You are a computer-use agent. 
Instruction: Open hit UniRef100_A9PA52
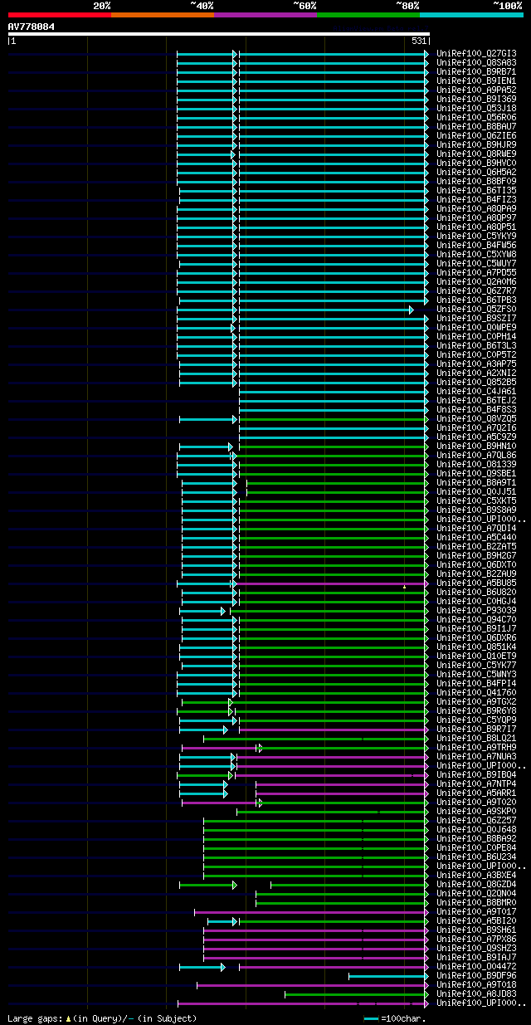[x=476, y=90]
